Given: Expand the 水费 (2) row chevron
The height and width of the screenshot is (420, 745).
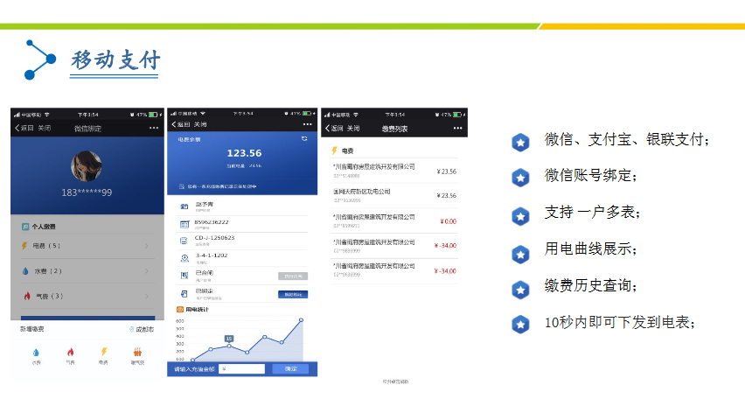Looking at the screenshot, I should click(x=146, y=271).
